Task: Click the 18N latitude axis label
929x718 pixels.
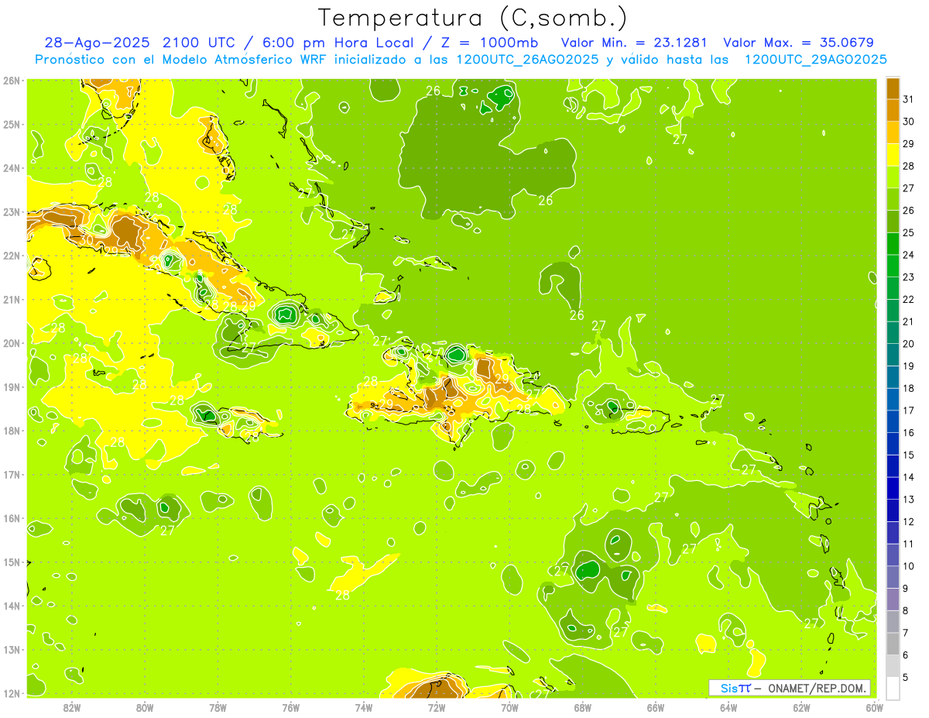Action: click(x=12, y=431)
